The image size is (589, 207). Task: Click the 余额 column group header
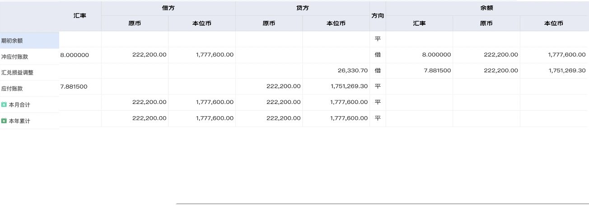click(486, 8)
